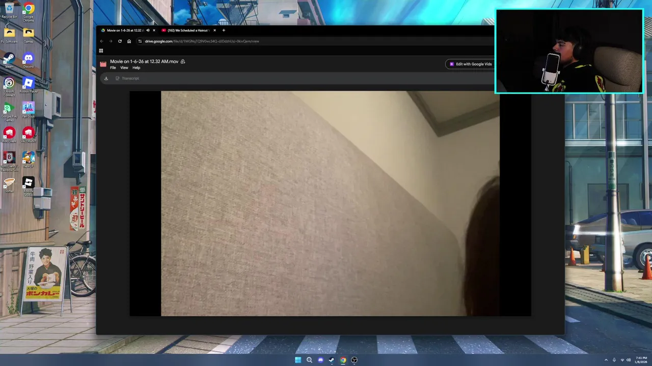Mute the audio-playing Drive tab speaker icon

(148, 30)
